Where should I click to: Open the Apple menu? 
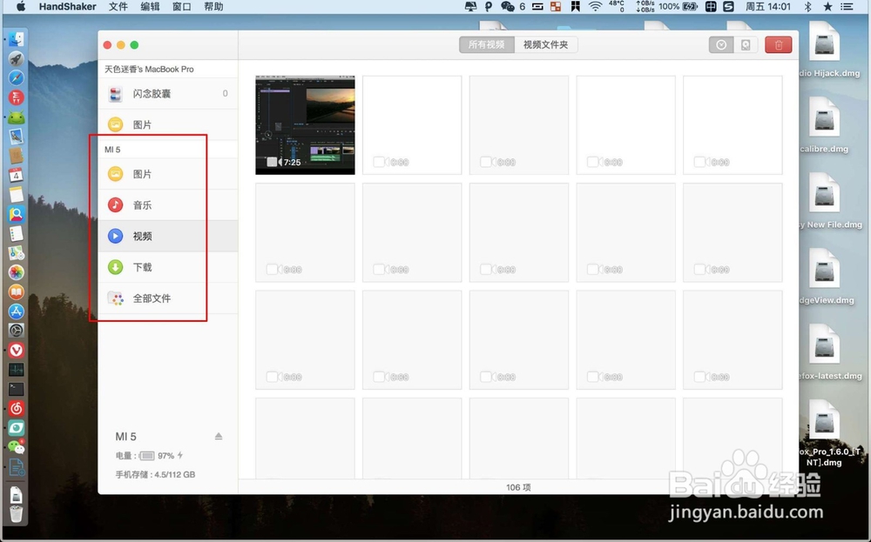pos(21,7)
